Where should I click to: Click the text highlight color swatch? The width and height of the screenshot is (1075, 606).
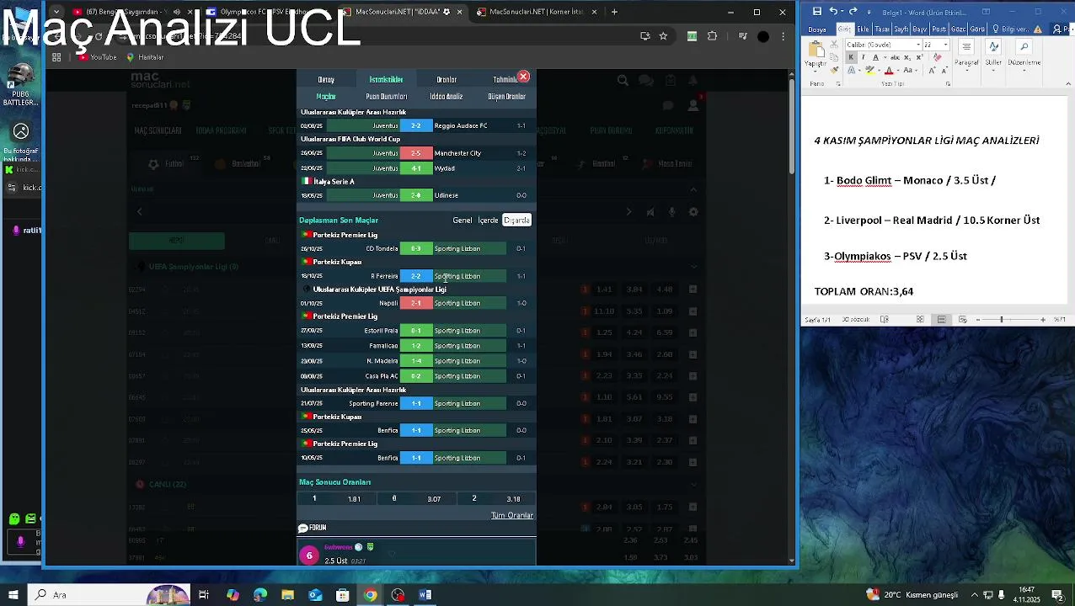[x=870, y=70]
